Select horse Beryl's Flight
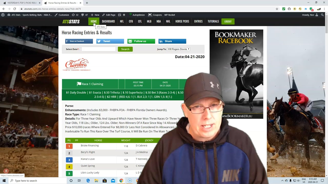328x184 pixels. pos(88,152)
